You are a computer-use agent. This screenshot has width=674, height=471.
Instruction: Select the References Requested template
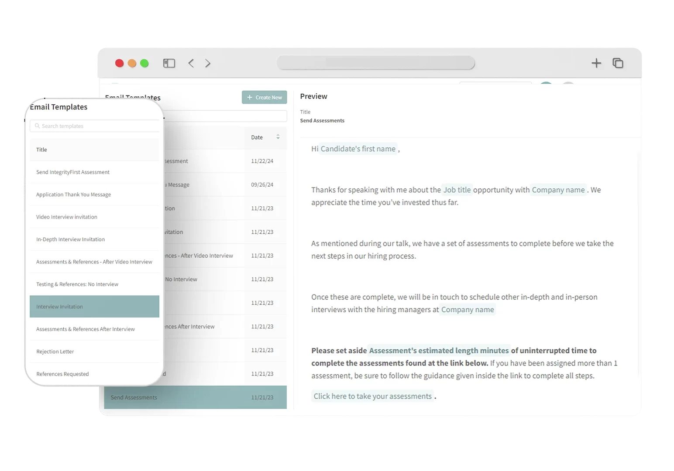(62, 374)
